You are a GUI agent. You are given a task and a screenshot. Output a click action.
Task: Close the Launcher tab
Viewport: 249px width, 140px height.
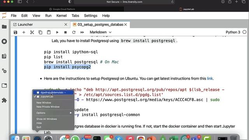coord(66,24)
